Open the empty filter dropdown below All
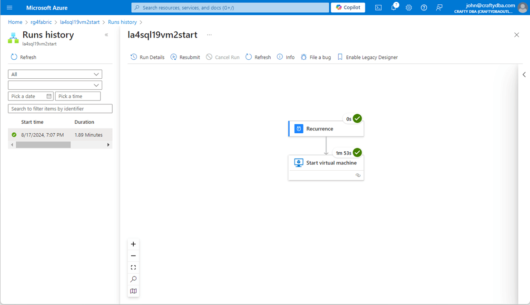The image size is (530, 305). pyautogui.click(x=55, y=85)
